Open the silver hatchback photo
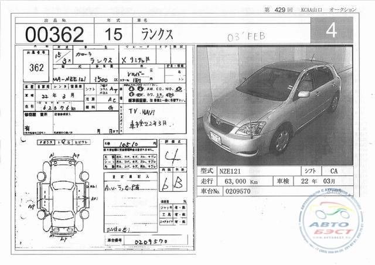The width and height of the screenshot is (375, 265). click(275, 105)
